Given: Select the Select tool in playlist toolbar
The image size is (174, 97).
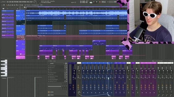Looking at the screenshot, I should (x=18, y=5).
